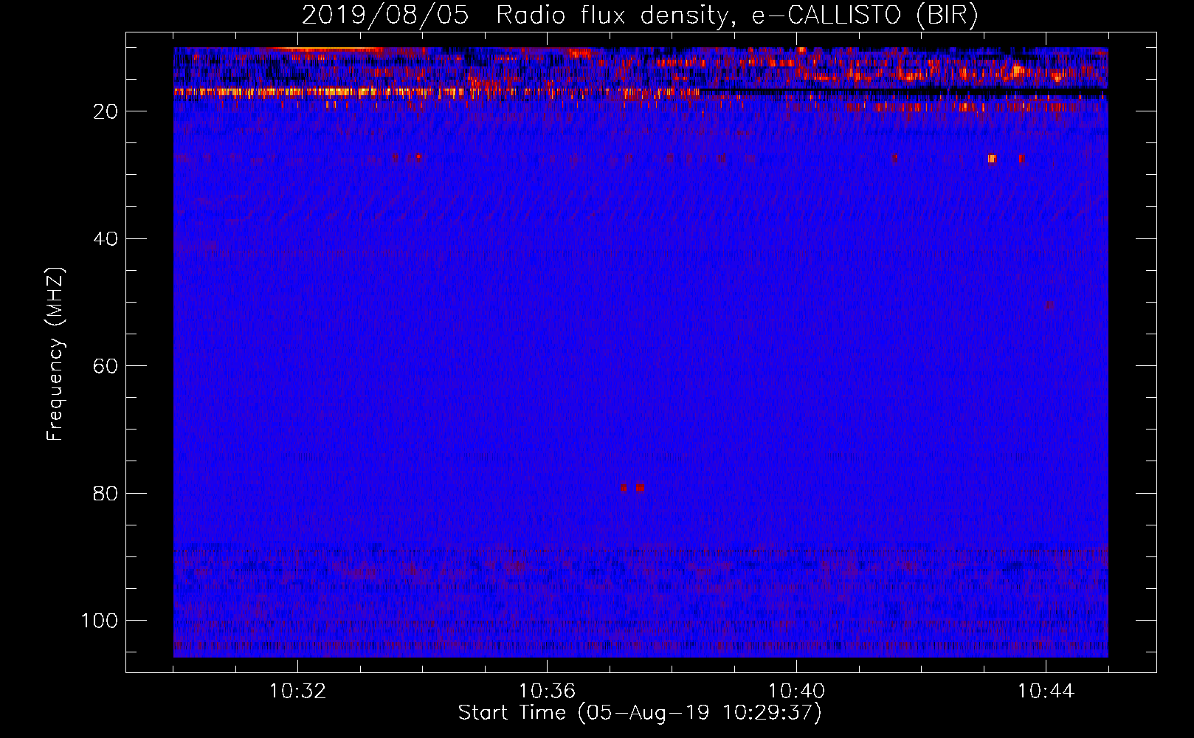
Task: Click the pair of red spots near 80 MHz
Action: pyautogui.click(x=633, y=488)
